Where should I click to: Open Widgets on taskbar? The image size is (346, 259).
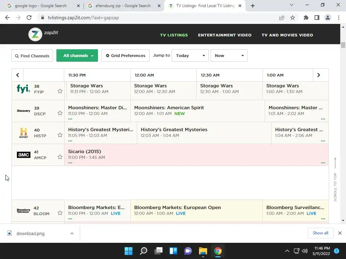pyautogui.click(x=173, y=251)
